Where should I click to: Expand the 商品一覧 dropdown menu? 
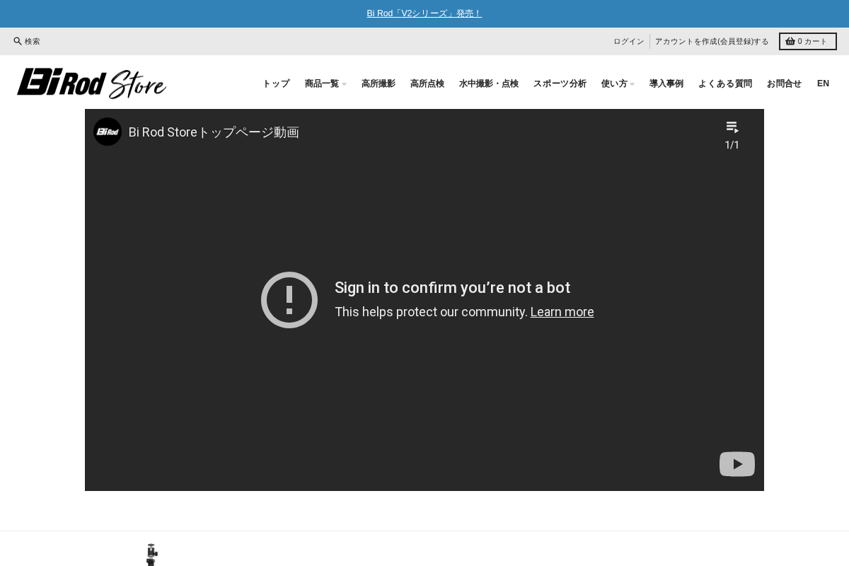click(x=322, y=83)
